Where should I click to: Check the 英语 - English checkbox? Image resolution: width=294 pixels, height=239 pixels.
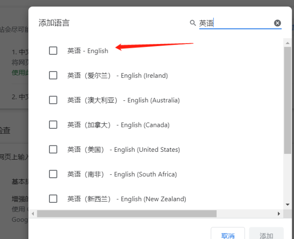(x=53, y=50)
